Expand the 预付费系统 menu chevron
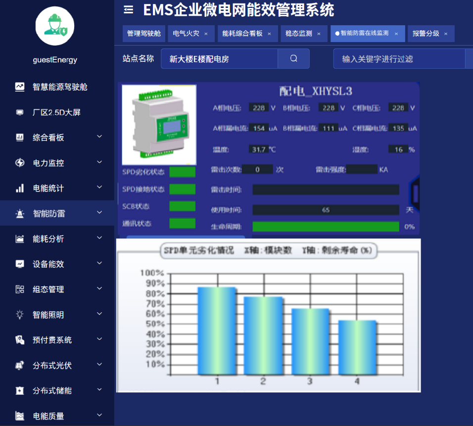 [x=99, y=339]
